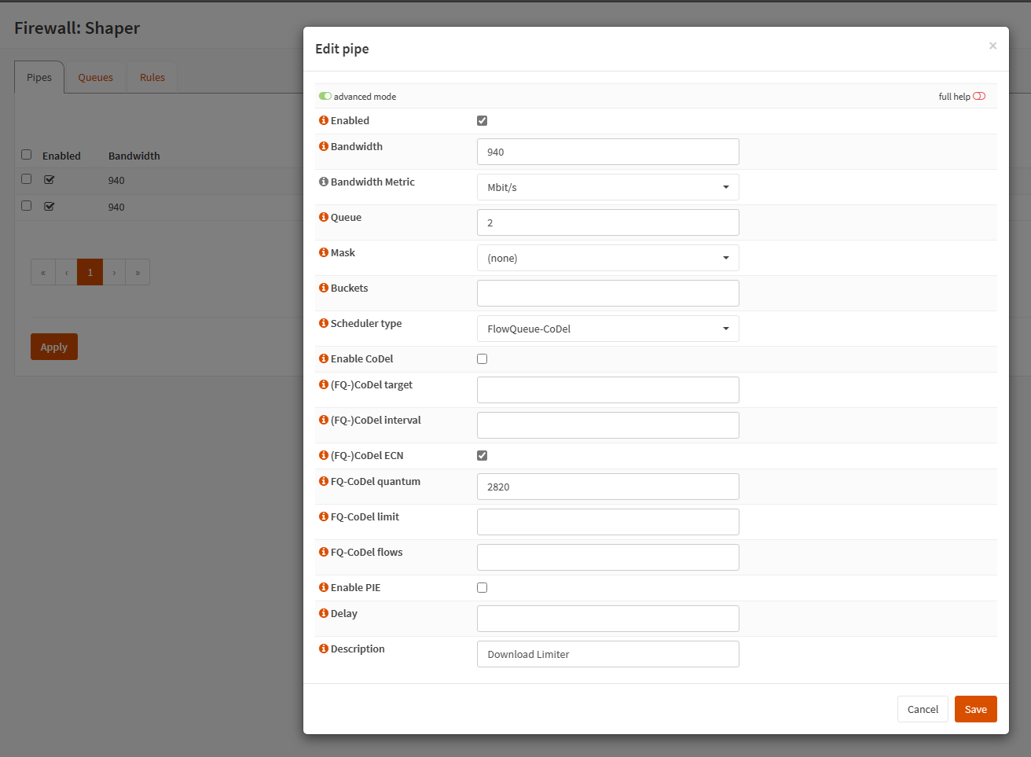Click the info icon next to Queue

point(323,217)
